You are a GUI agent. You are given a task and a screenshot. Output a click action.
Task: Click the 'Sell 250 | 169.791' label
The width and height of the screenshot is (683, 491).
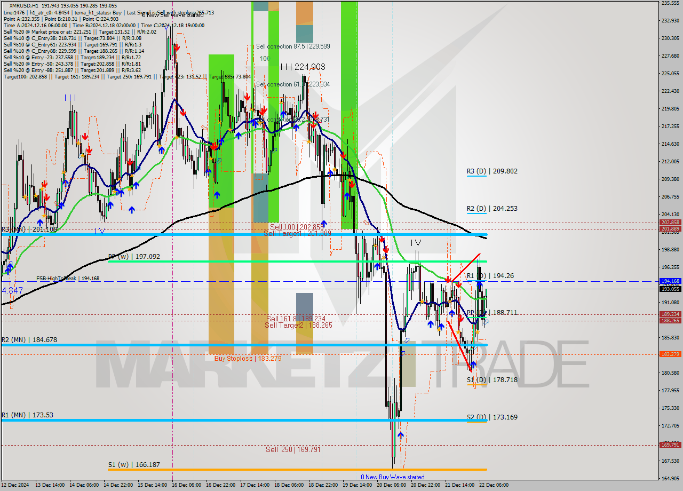click(293, 449)
